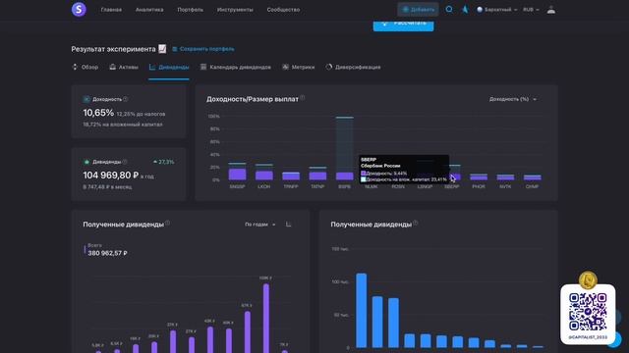Open the Портфель menu item
Screen dimensions: 629x353
(190, 10)
